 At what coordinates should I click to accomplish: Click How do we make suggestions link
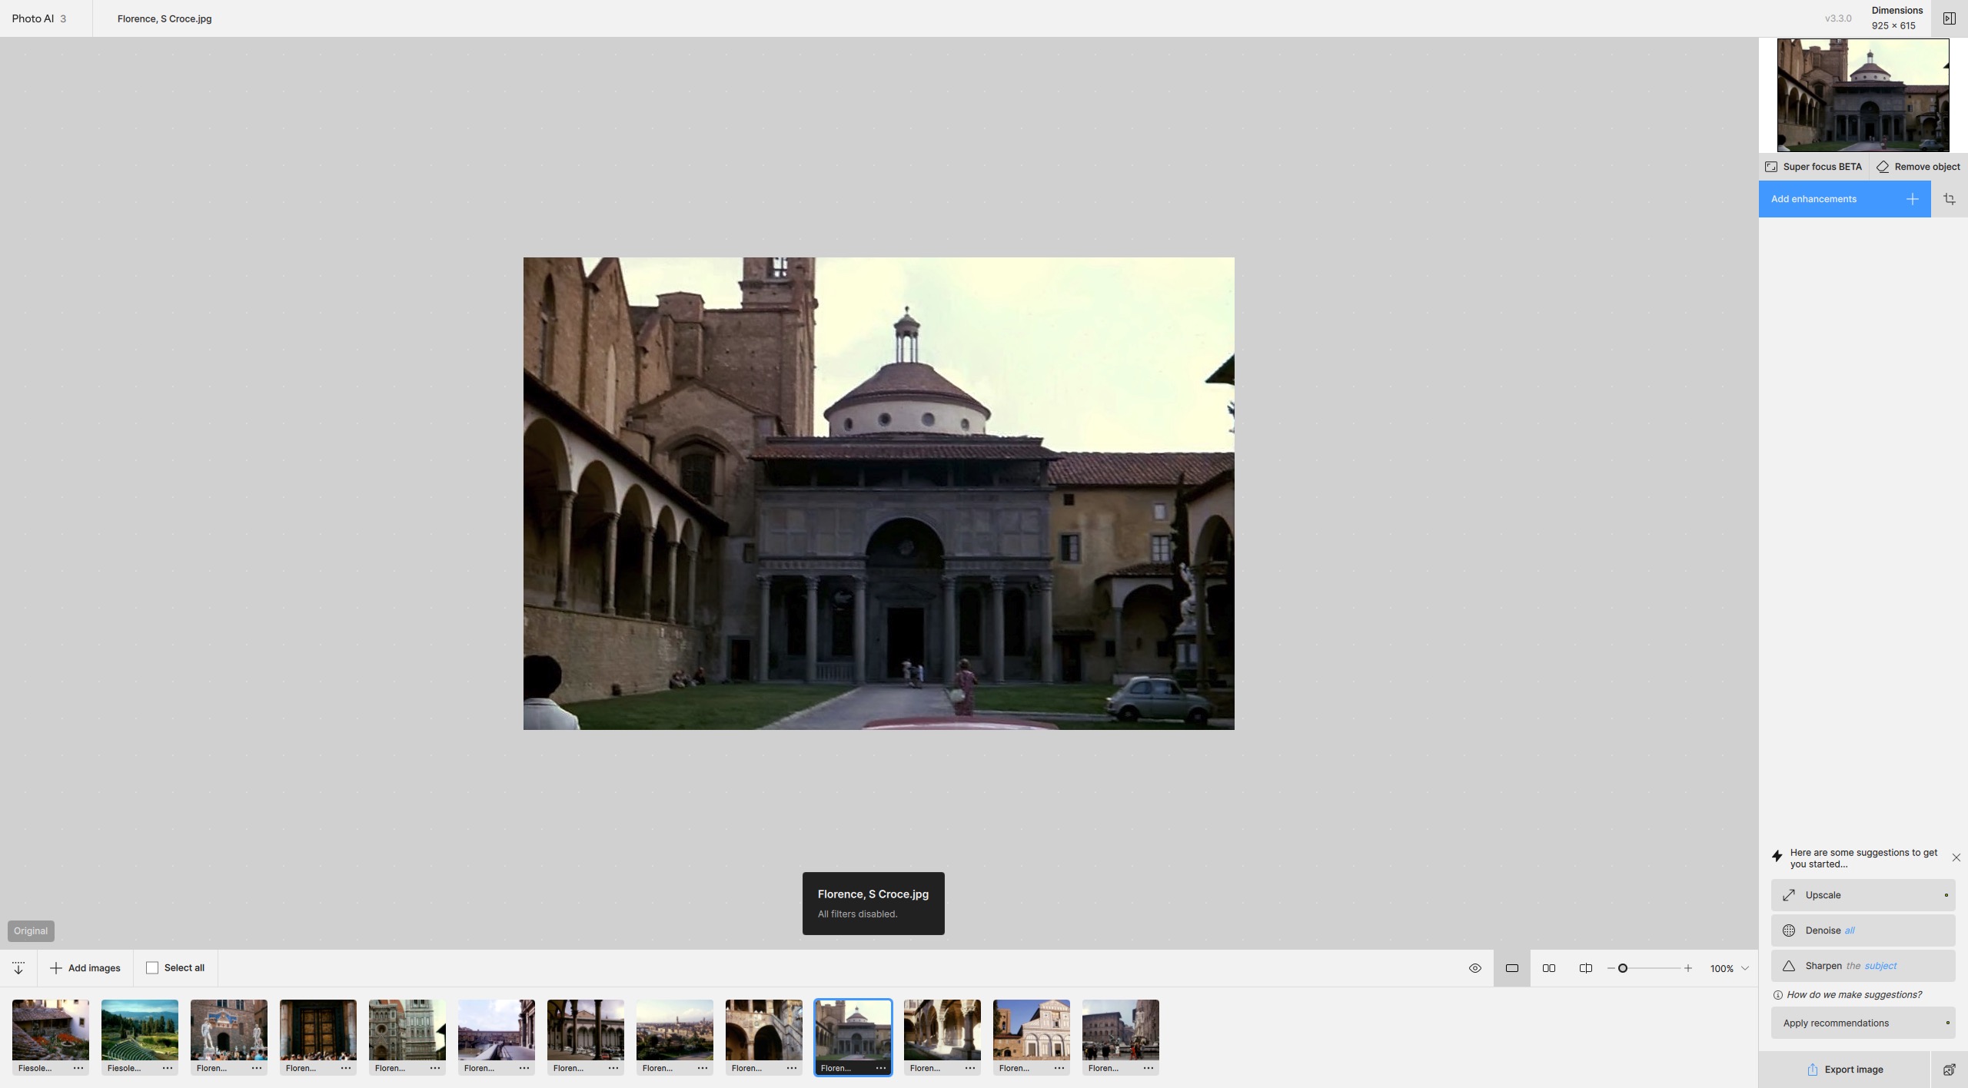point(1853,994)
